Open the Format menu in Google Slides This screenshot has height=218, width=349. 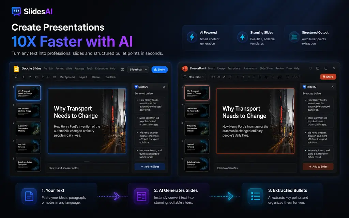[x=59, y=68]
